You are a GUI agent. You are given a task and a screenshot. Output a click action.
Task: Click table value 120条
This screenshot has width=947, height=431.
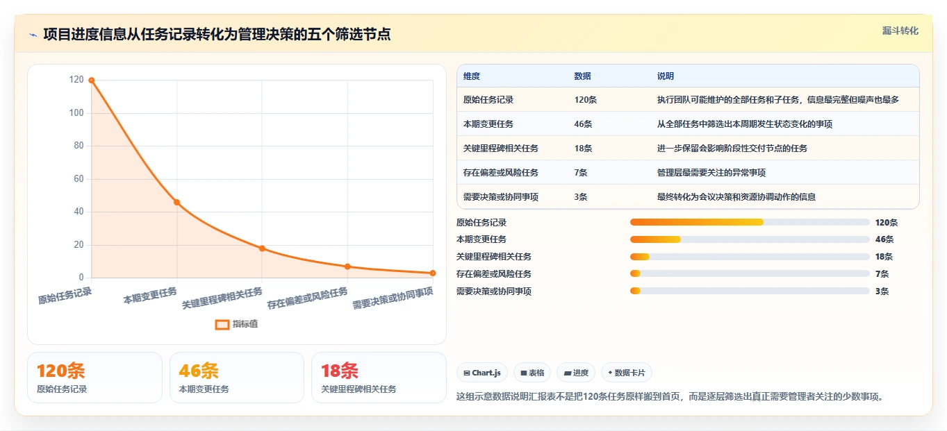click(x=586, y=100)
